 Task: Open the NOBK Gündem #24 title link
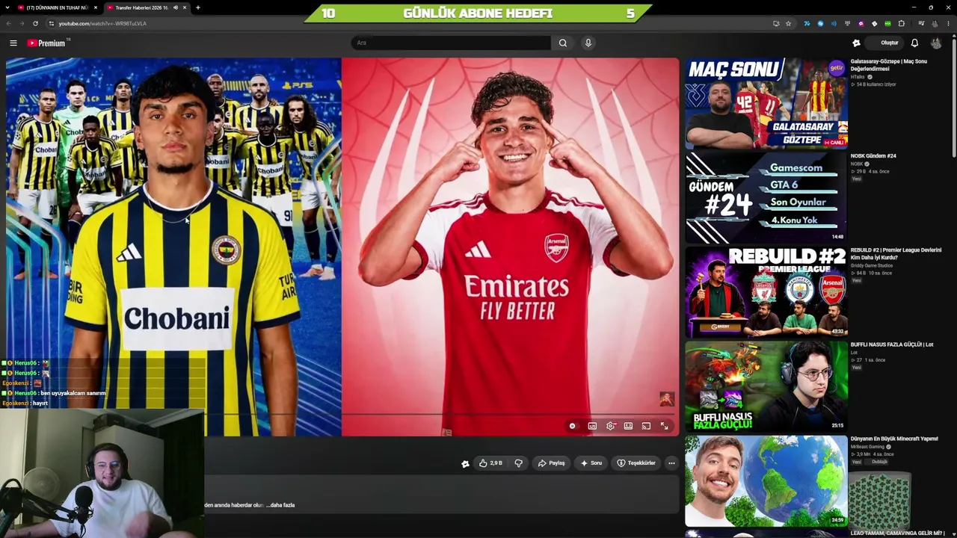tap(873, 156)
